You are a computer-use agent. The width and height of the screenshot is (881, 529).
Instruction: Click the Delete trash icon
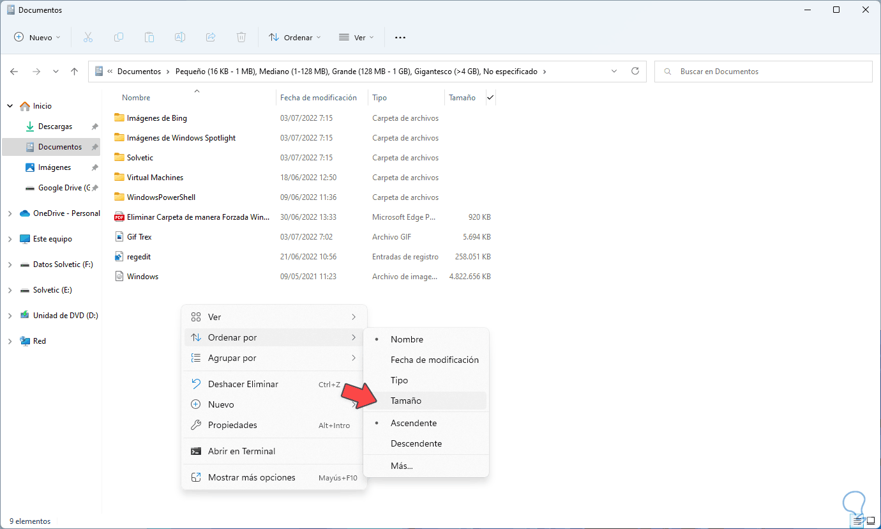tap(241, 37)
